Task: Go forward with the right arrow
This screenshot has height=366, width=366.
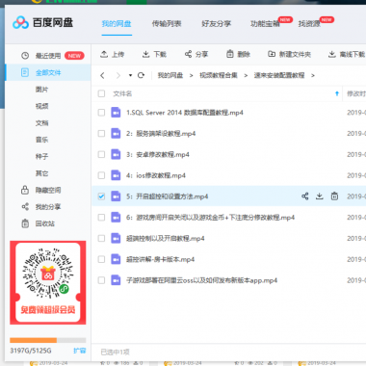Action: pos(118,75)
